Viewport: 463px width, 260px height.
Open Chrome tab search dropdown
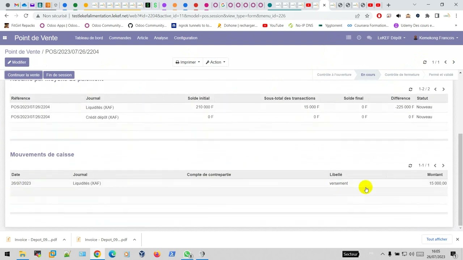click(x=415, y=5)
